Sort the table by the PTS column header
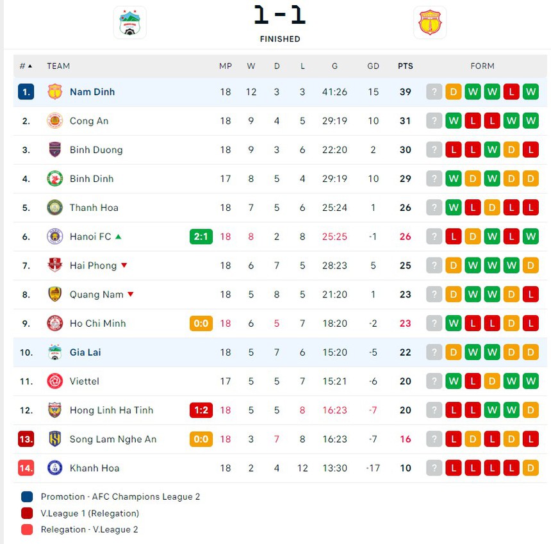Viewport: 551px width, 544px height. 406,66
